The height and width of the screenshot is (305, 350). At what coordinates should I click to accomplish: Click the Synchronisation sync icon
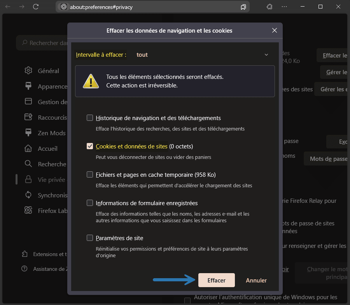coord(28,195)
